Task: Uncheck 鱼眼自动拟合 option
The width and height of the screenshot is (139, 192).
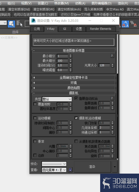Action: tap(76, 98)
